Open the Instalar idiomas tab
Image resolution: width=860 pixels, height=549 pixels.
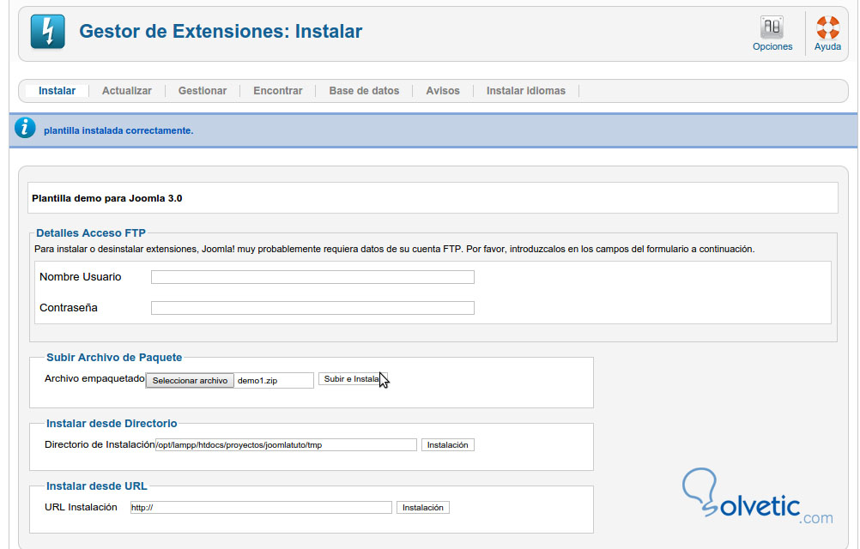click(524, 90)
